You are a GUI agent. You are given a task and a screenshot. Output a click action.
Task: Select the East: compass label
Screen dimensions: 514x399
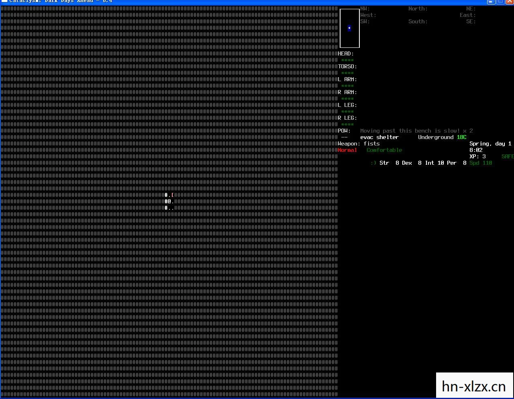[468, 15]
